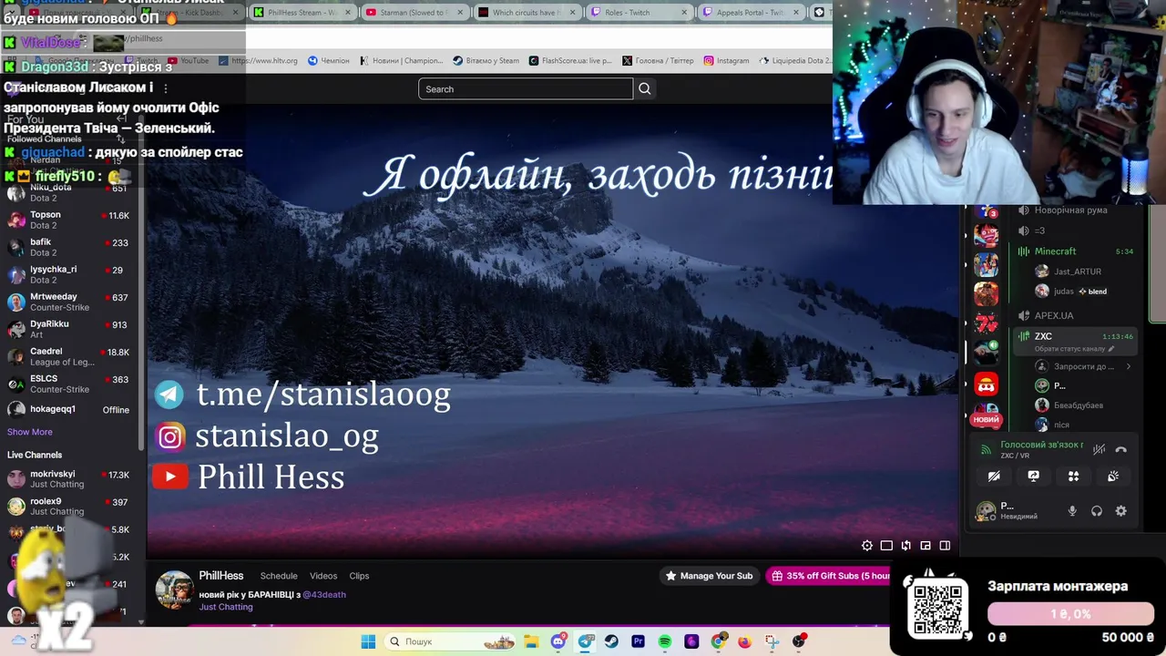Open player settings gear icon

(867, 546)
